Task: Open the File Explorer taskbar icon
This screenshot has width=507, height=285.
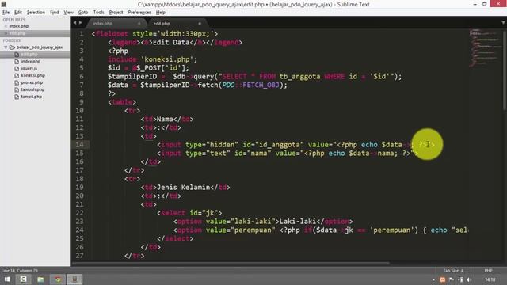Action: pyautogui.click(x=40, y=279)
